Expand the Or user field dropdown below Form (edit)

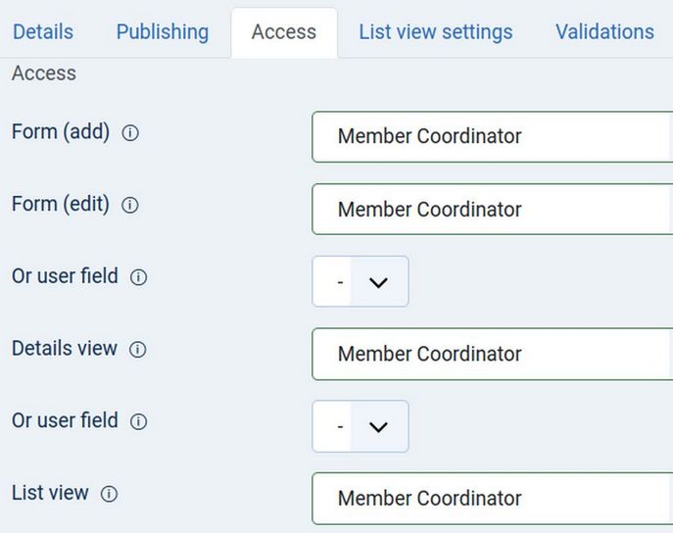click(361, 282)
